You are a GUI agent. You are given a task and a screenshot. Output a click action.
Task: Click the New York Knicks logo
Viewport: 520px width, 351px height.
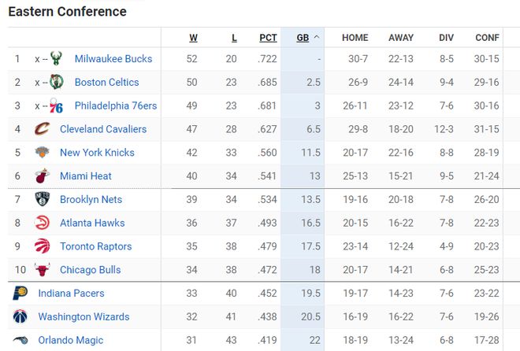42,153
